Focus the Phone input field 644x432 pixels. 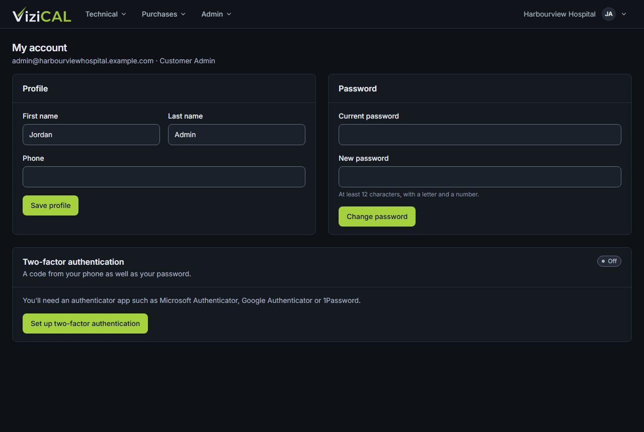(164, 177)
